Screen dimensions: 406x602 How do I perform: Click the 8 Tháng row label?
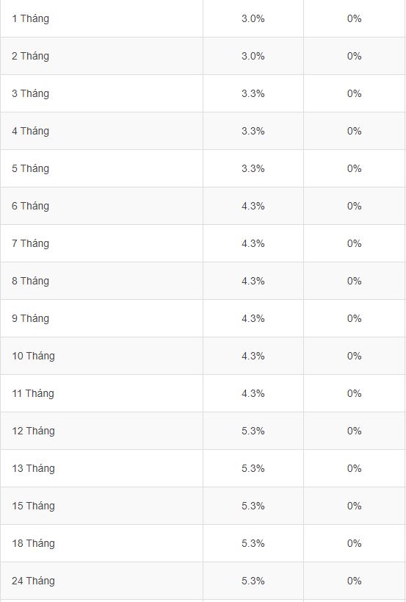[x=30, y=281]
